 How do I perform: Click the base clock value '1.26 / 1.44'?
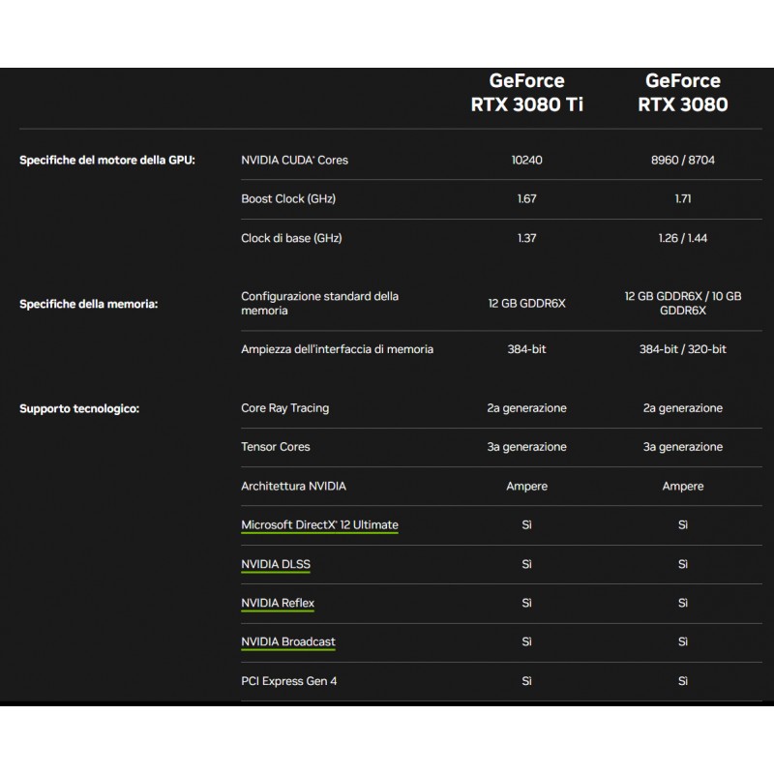pos(683,238)
